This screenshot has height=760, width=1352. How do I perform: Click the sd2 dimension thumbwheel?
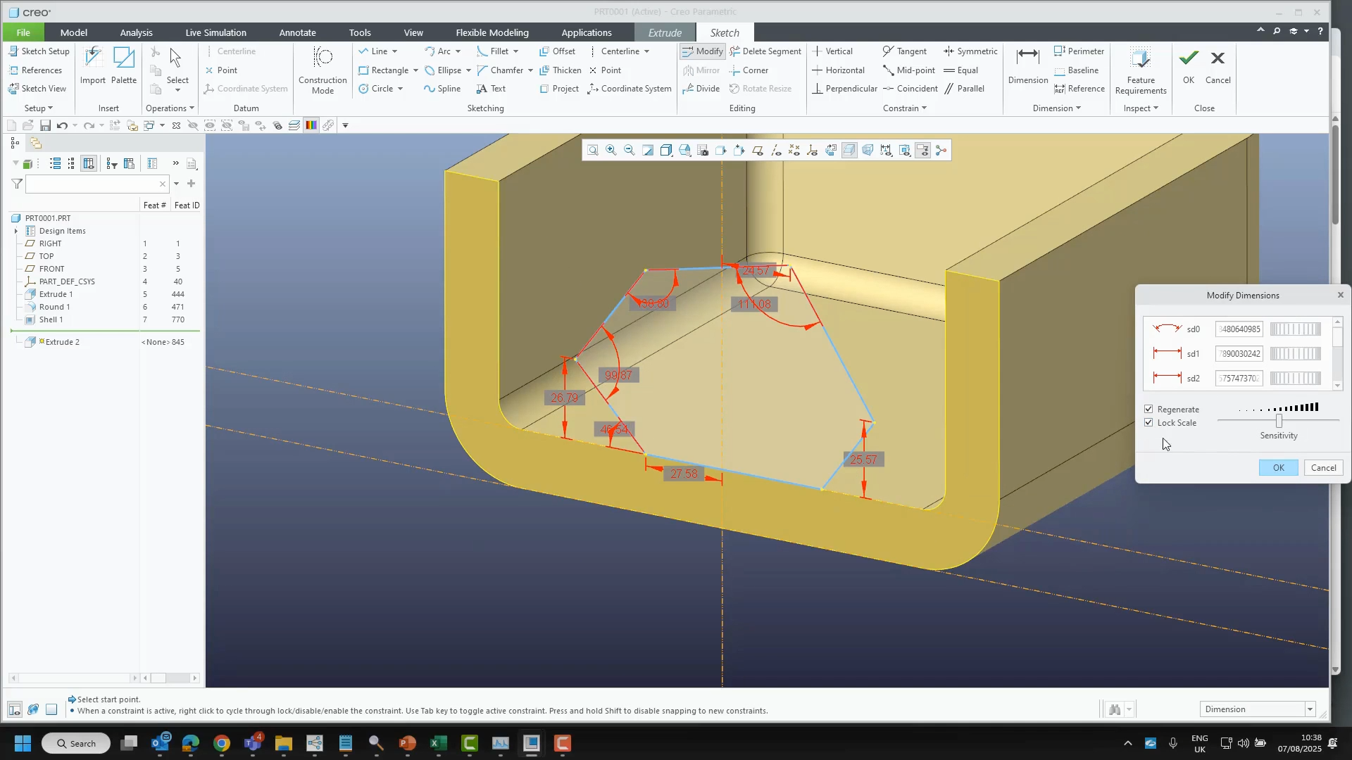(1296, 379)
